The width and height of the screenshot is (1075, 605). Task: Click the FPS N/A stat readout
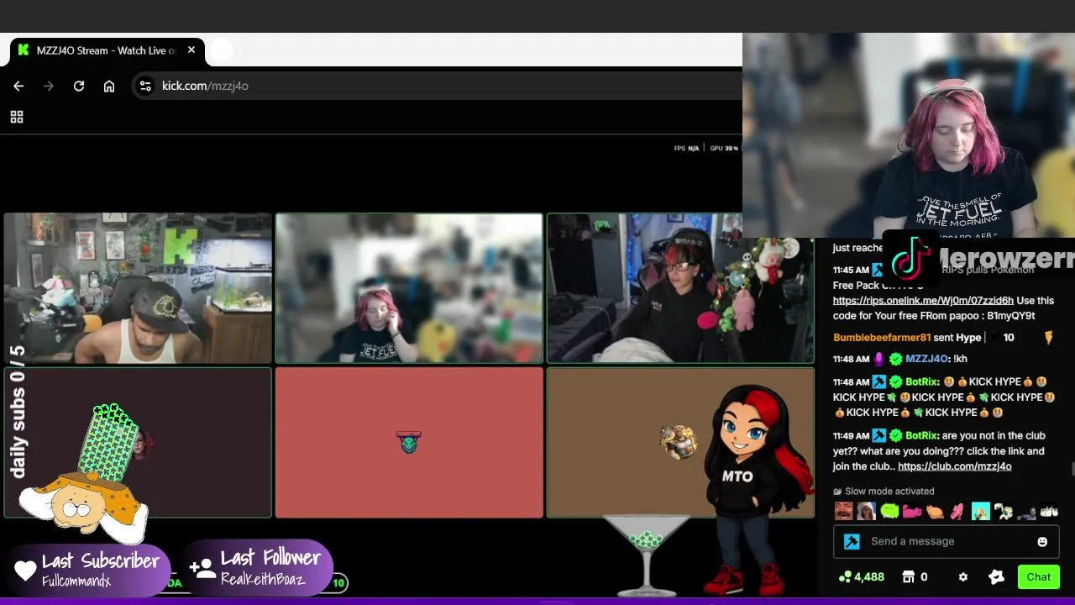pos(686,149)
